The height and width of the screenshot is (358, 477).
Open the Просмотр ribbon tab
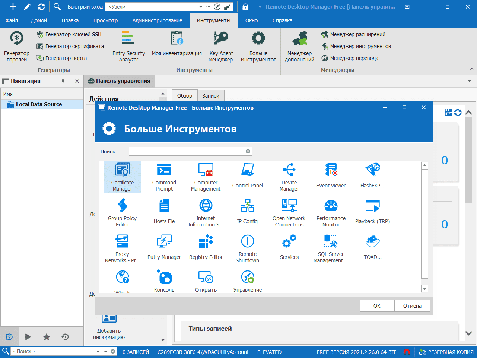tap(106, 20)
